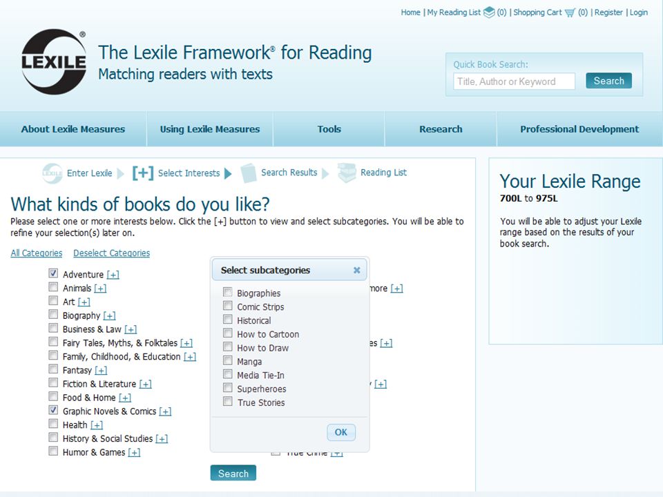The image size is (663, 497).
Task: Open About Lexile Measures menu
Action: click(x=73, y=129)
